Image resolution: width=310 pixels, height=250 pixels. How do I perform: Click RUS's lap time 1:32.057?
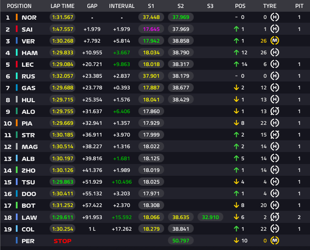point(63,76)
